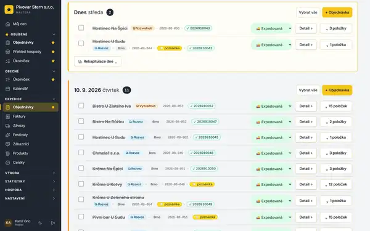Open Závozy truck icon in sidebar
Screen dimensions: 370x231
pyautogui.click(x=8, y=126)
